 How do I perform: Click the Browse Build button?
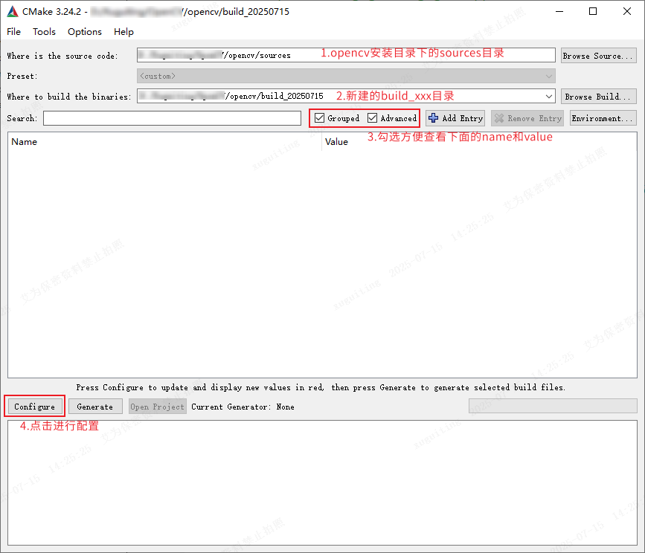coord(599,97)
